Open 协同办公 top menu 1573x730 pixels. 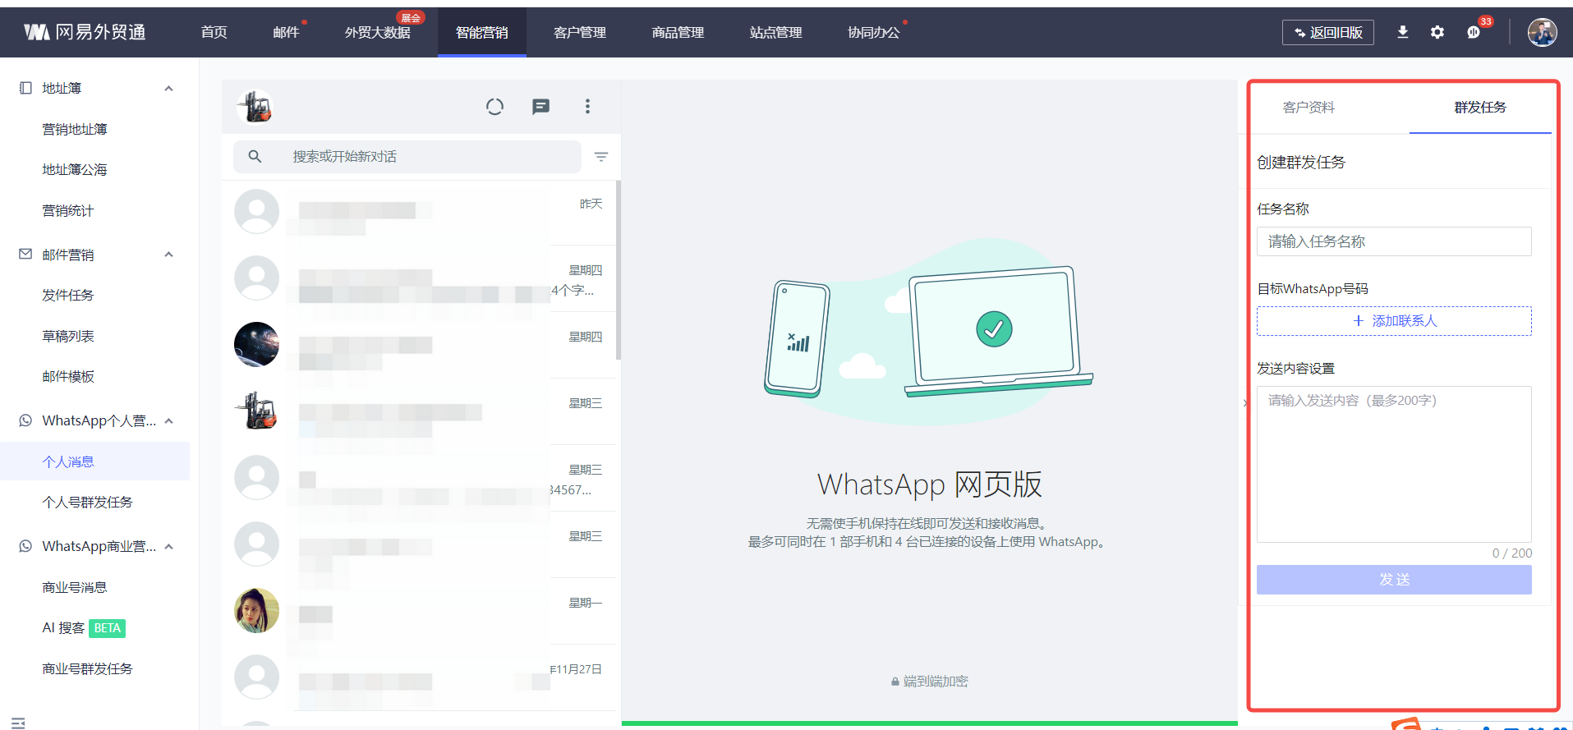[x=874, y=32]
